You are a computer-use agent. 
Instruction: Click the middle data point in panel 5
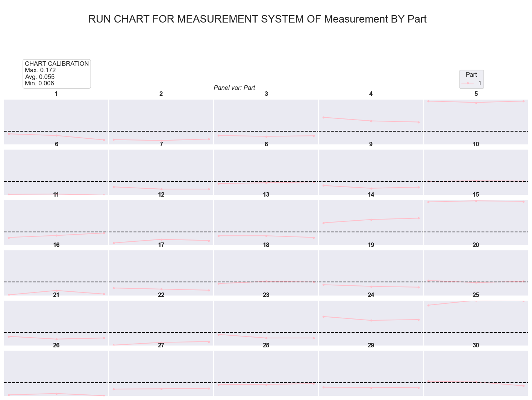[x=476, y=103]
